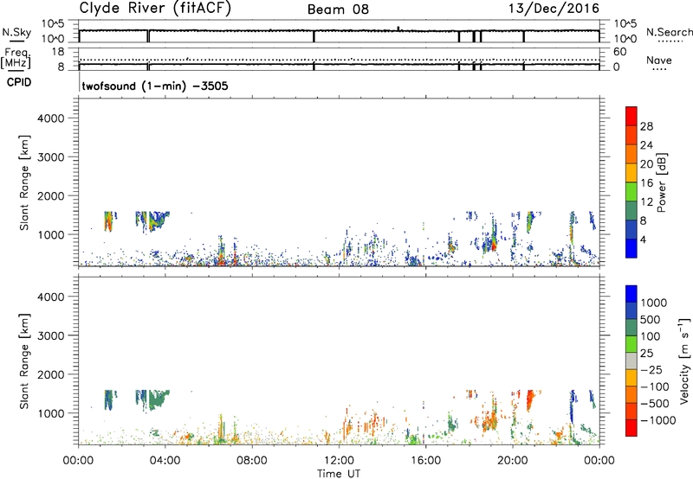Pick power colorbar teal segment between 8 and 12
This screenshot has width=693, height=479.
[631, 211]
